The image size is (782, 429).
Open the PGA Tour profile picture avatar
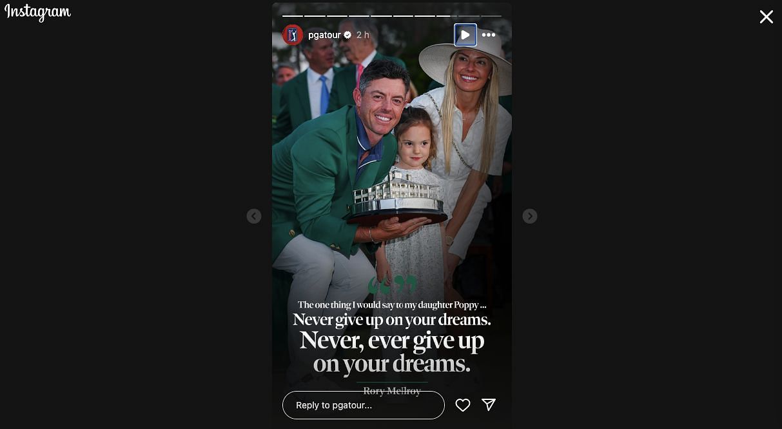coord(293,35)
